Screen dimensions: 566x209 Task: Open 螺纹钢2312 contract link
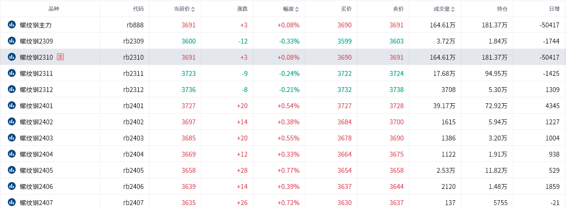[x=36, y=90]
